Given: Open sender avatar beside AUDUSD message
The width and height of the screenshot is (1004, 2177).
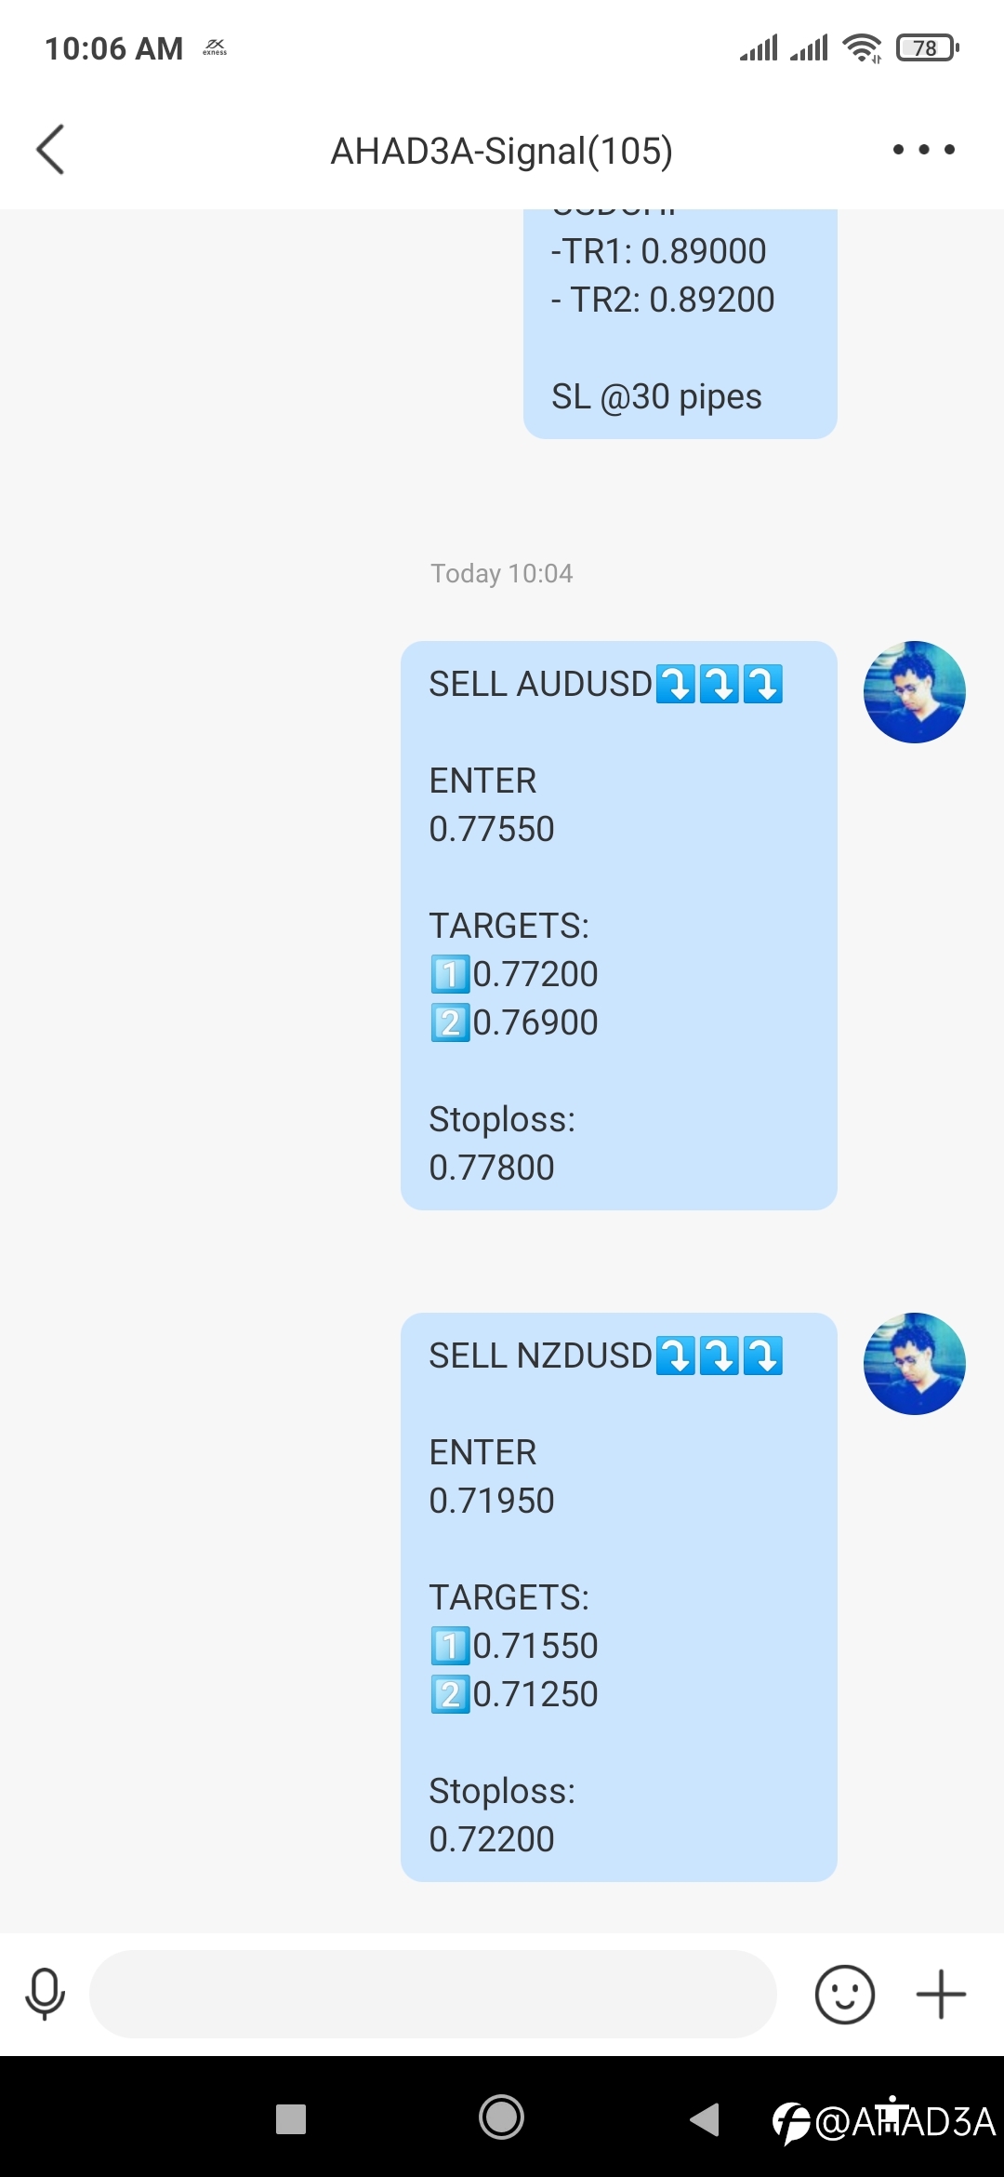Looking at the screenshot, I should [x=915, y=692].
